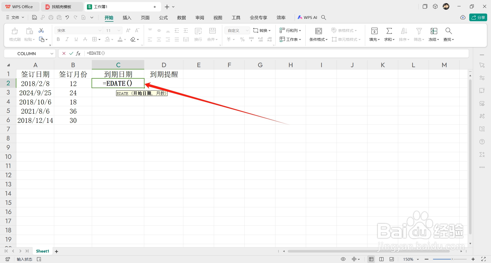Click the Format Painter (格式刷) tool
This screenshot has height=263, width=491.
click(x=15, y=34)
